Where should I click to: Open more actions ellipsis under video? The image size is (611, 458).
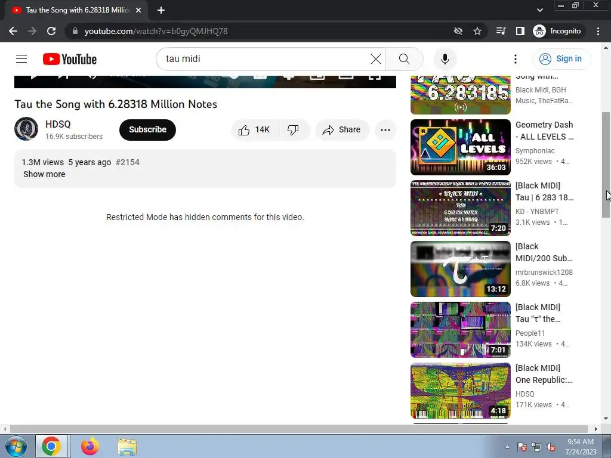pyautogui.click(x=385, y=129)
